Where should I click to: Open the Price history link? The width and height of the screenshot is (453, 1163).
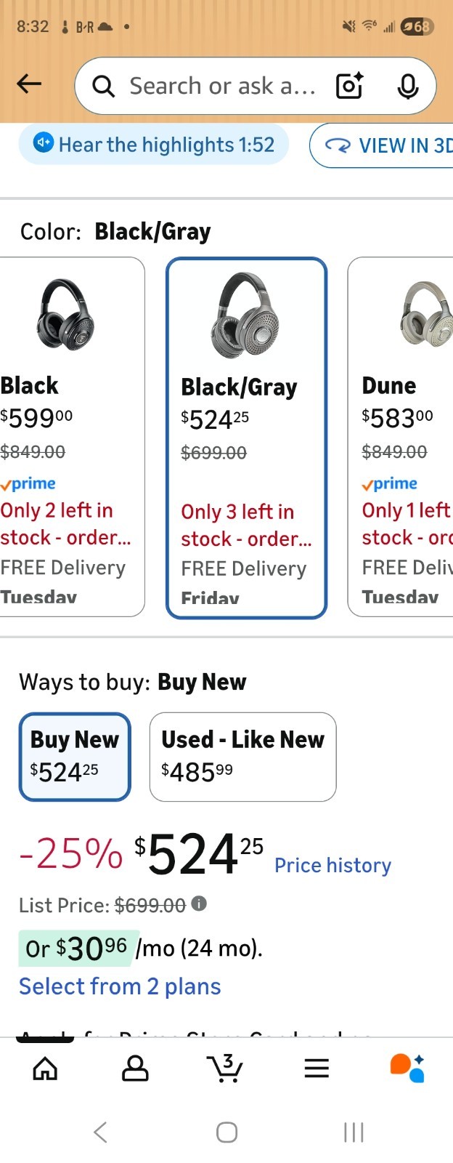[x=332, y=865]
